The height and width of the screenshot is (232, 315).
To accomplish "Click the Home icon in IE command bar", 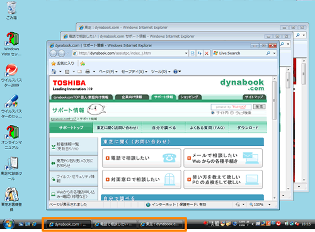I will pos(54,72).
